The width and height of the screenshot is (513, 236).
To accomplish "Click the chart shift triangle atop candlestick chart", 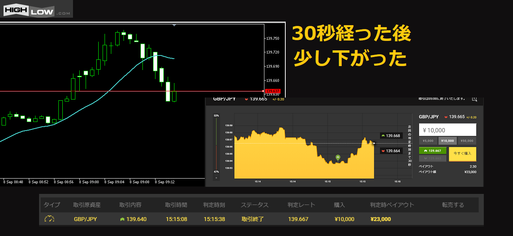I will point(174,25).
